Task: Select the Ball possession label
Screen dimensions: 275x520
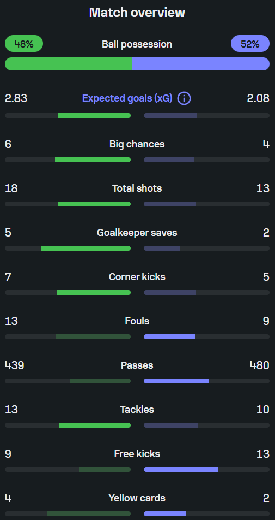Action: [x=137, y=44]
